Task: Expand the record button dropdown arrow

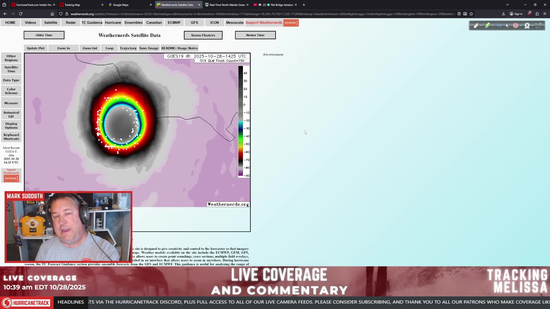Action: coord(520,26)
